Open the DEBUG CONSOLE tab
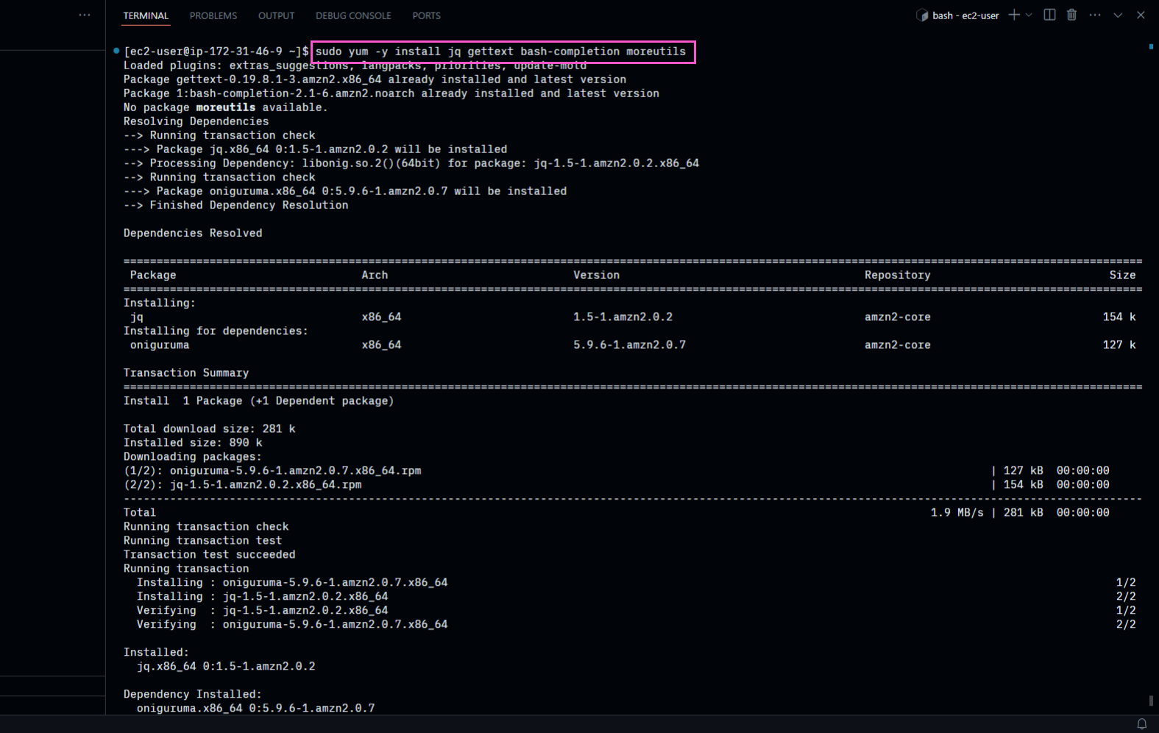Image resolution: width=1159 pixels, height=733 pixels. coord(353,15)
